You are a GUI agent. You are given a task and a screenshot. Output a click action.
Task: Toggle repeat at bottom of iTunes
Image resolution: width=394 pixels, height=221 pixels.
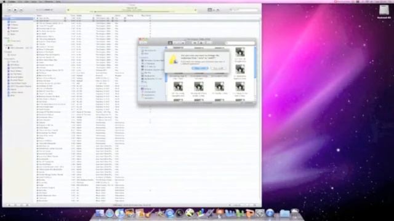tap(22, 205)
